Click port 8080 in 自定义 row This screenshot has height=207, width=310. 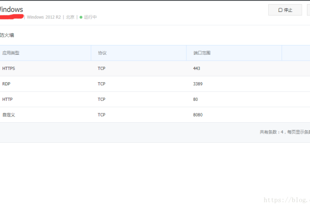(x=198, y=115)
